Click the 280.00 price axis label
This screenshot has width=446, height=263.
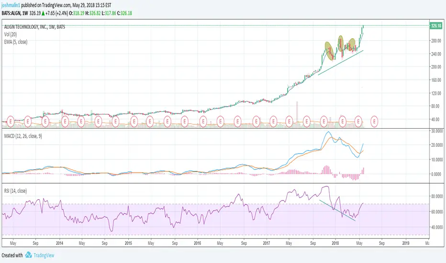pyautogui.click(x=436, y=41)
